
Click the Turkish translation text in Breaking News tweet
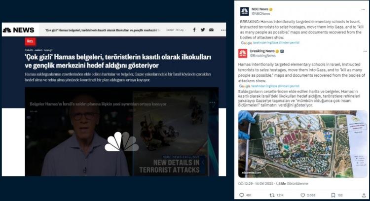tap(299, 98)
